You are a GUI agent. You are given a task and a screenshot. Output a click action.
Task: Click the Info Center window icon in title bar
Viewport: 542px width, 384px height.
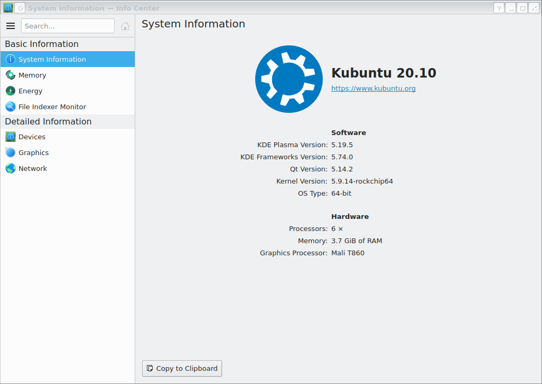[8, 7]
